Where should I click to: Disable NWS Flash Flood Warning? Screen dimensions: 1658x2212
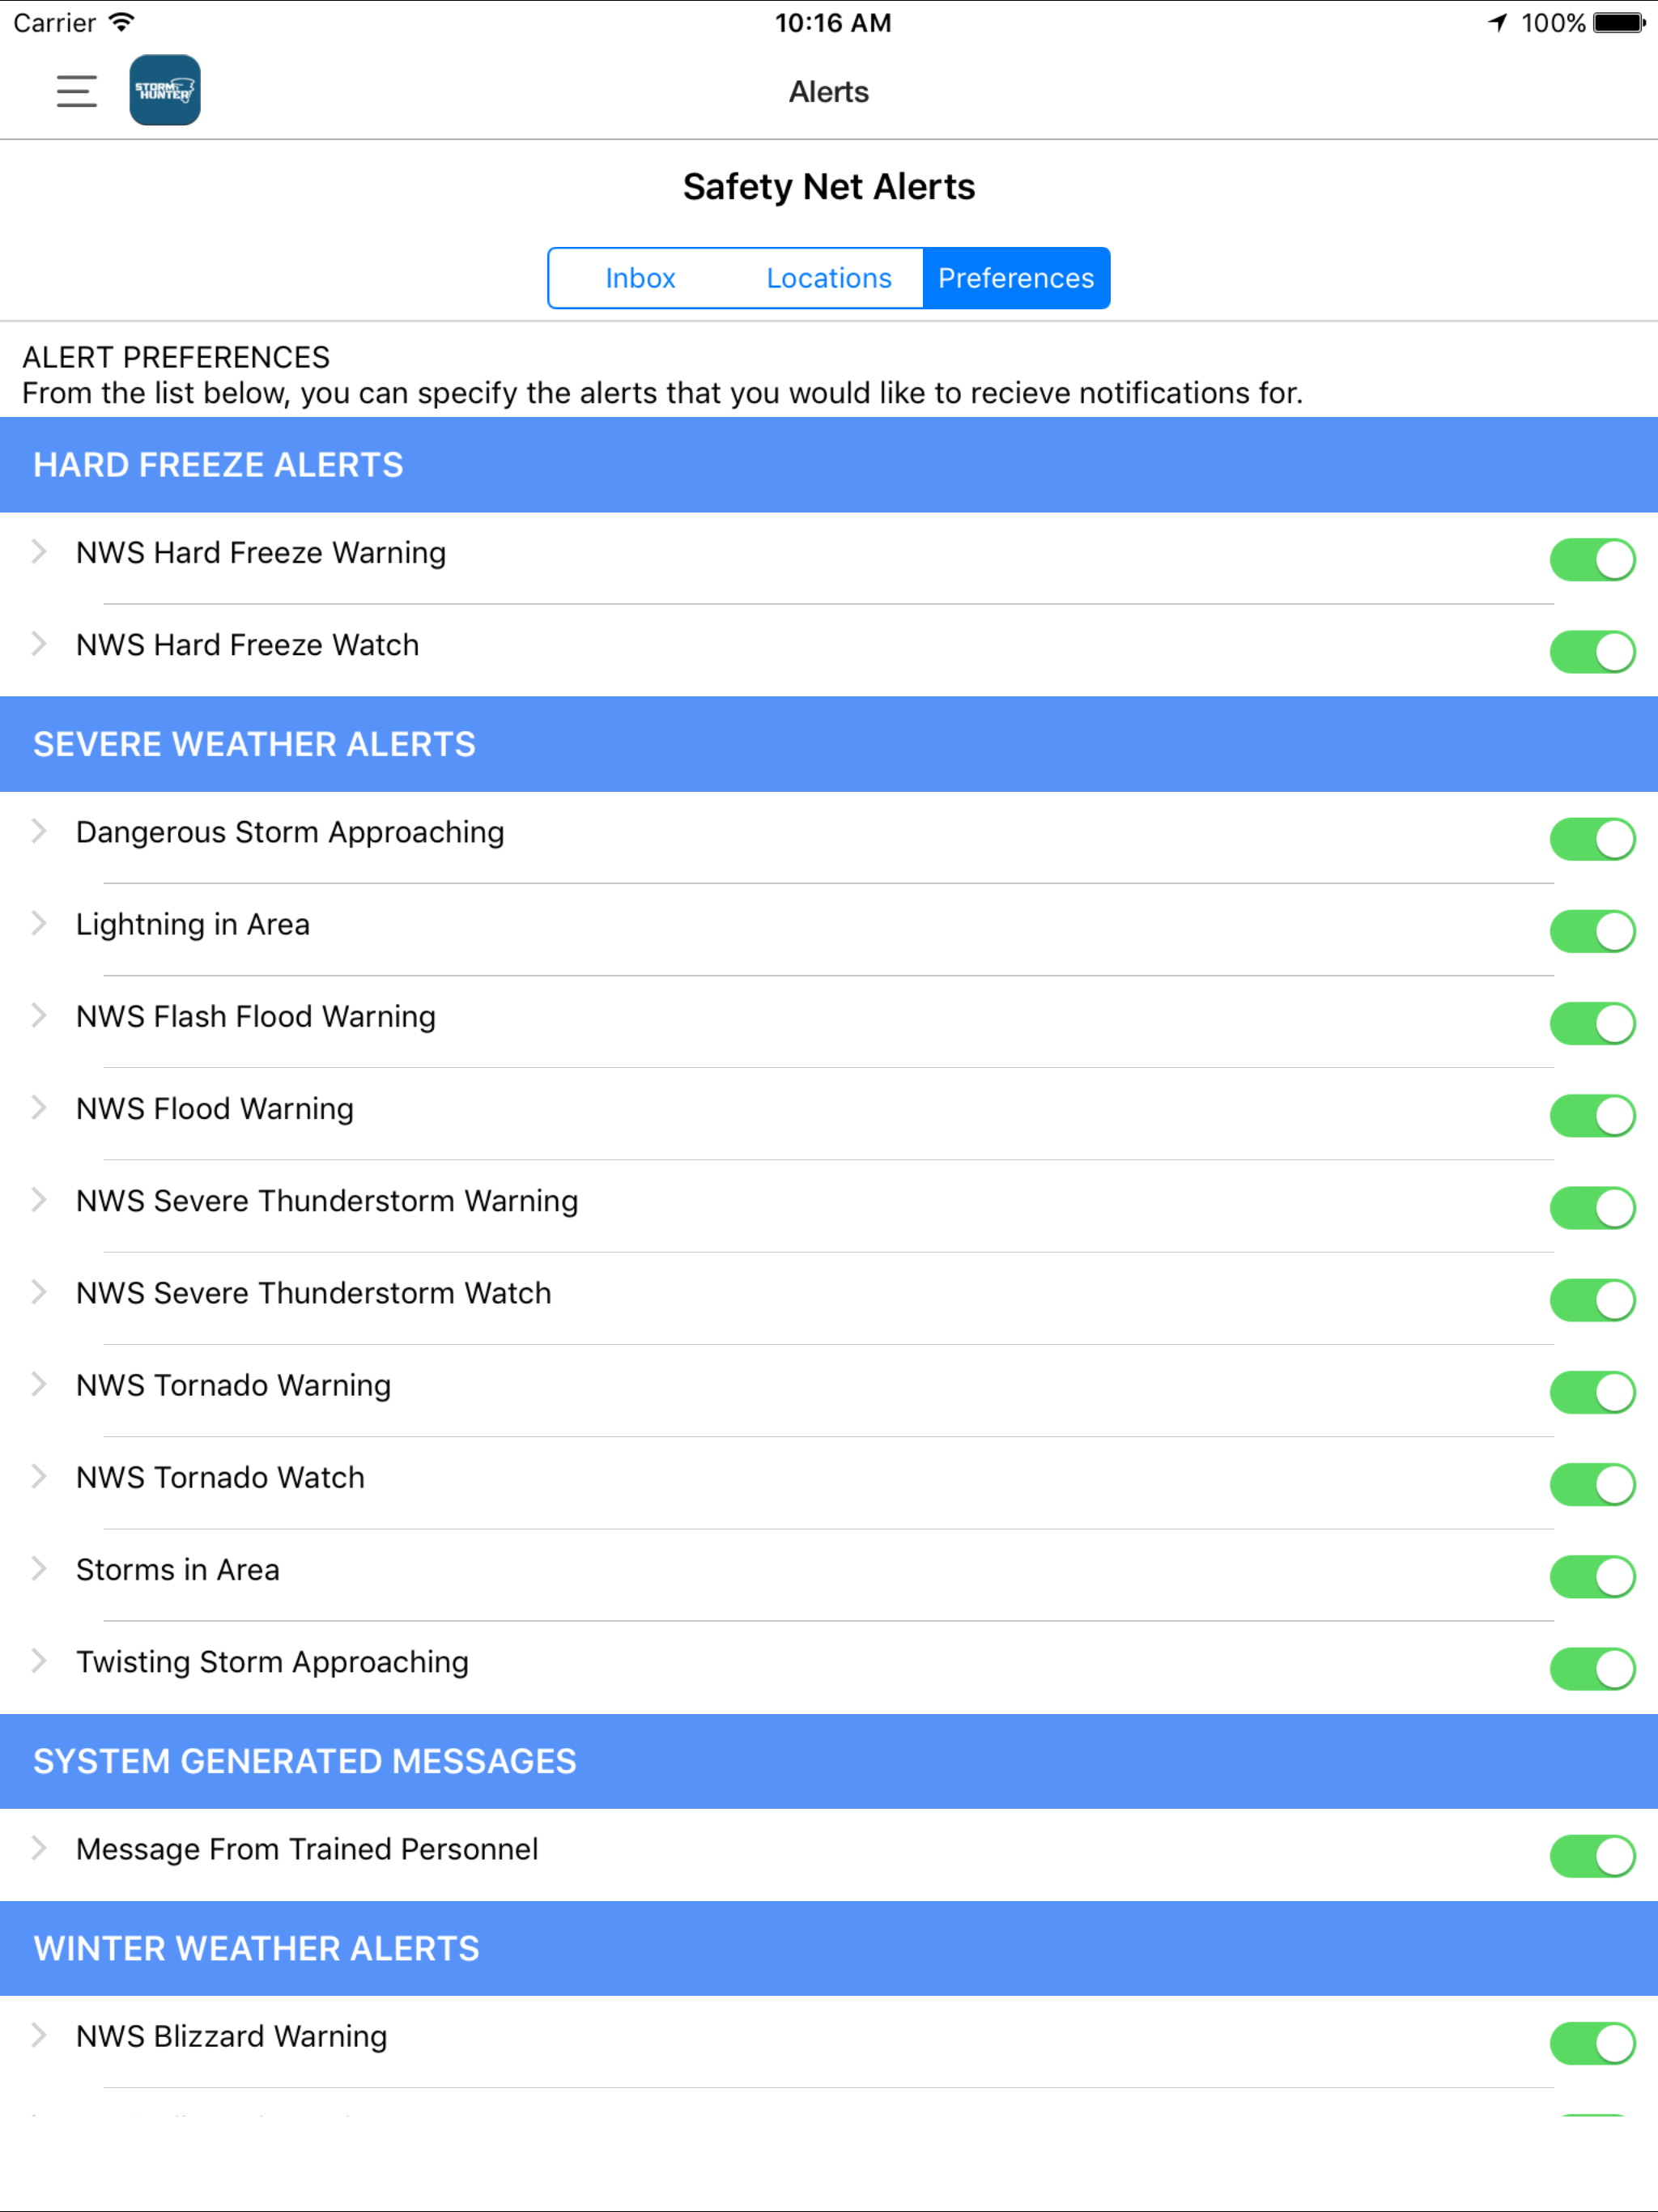[1592, 1023]
